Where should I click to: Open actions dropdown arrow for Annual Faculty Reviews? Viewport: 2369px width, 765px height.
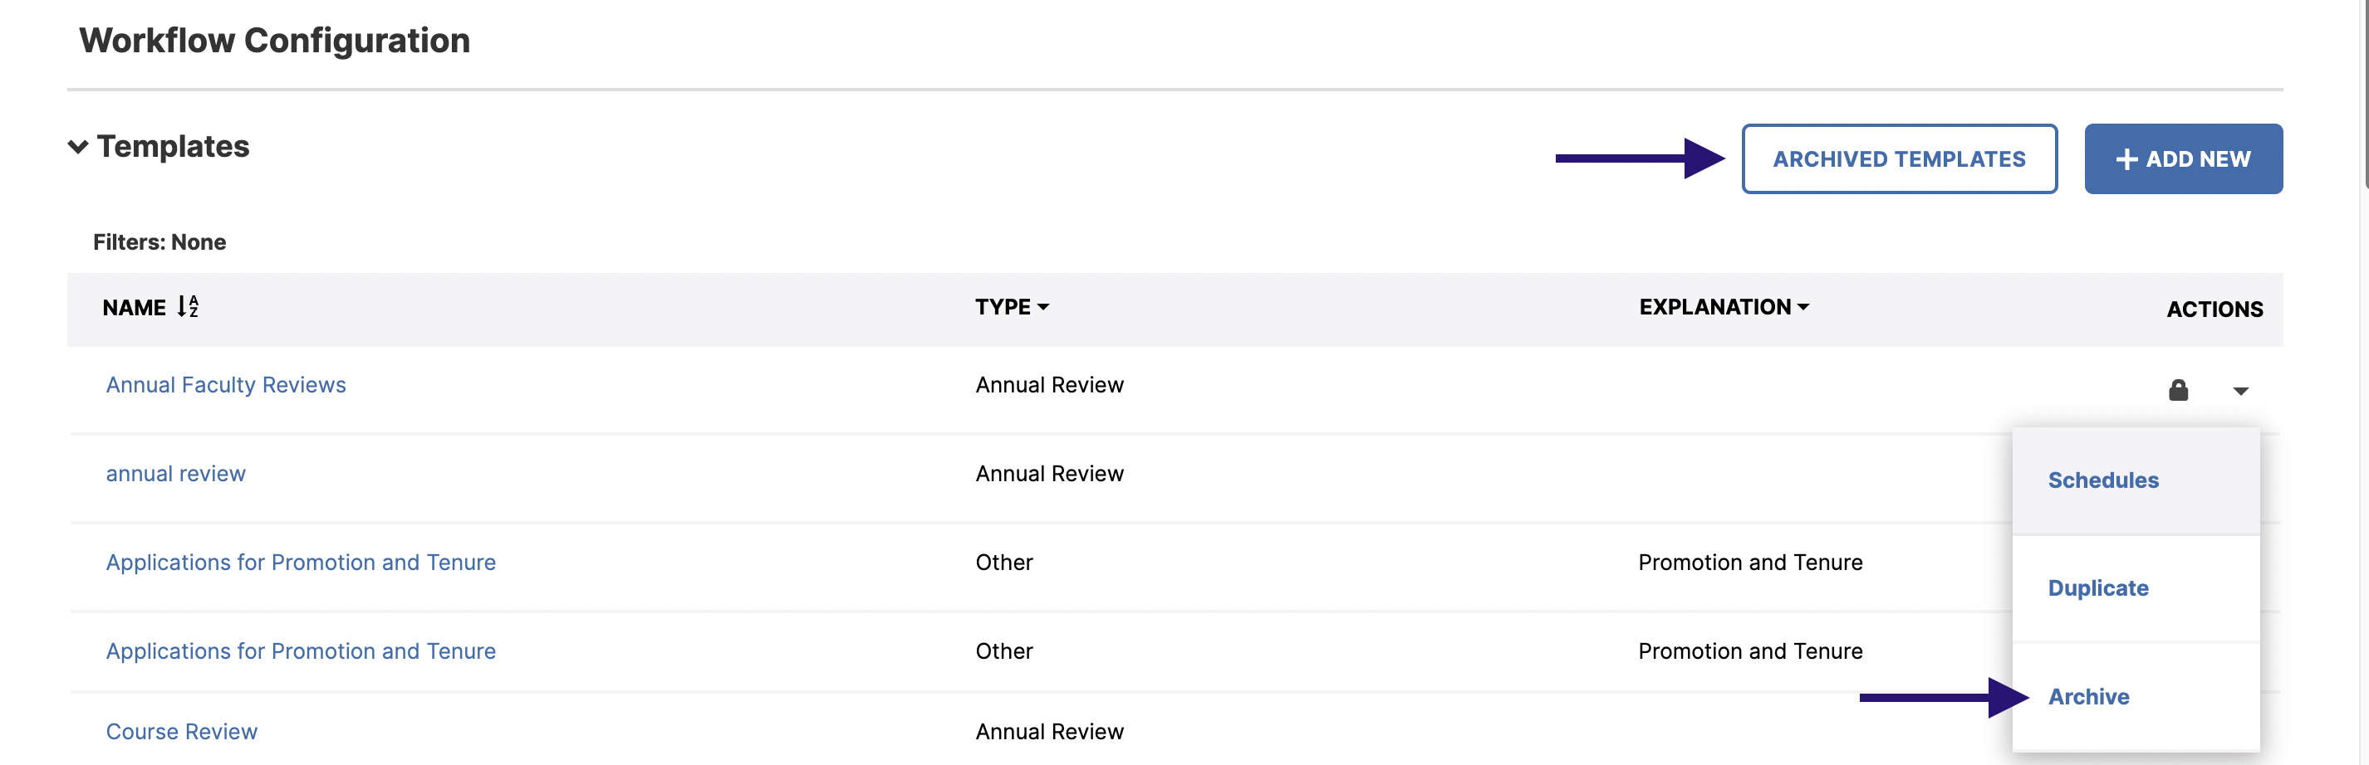tap(2240, 392)
